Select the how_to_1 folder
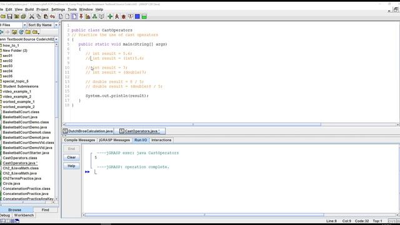The height and width of the screenshot is (225, 400). (x=11, y=46)
